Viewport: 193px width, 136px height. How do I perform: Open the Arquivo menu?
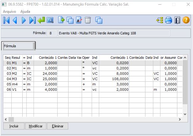click(x=9, y=12)
